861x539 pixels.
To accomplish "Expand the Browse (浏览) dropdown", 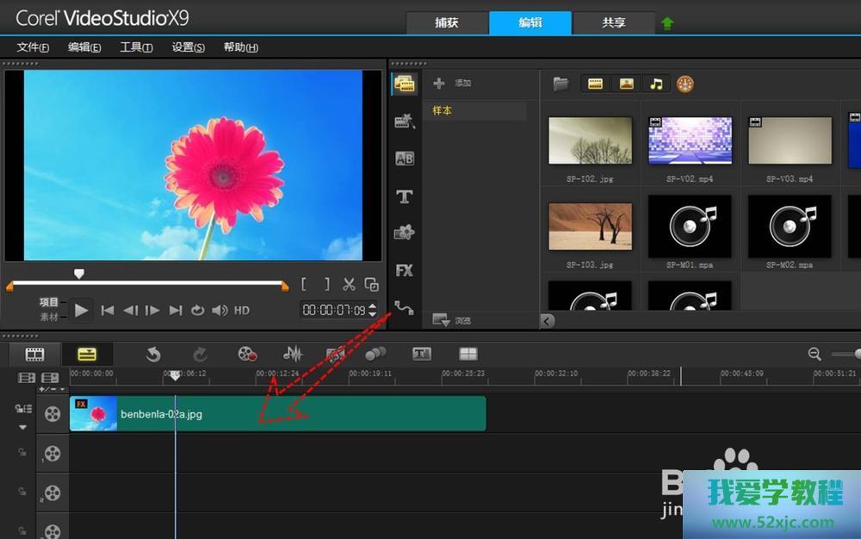I will pos(442,320).
